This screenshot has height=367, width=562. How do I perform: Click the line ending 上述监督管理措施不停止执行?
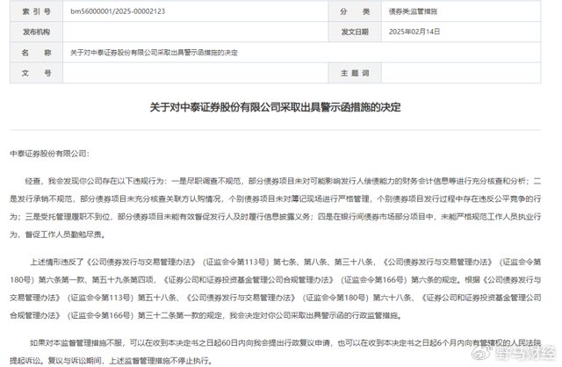pos(111,361)
